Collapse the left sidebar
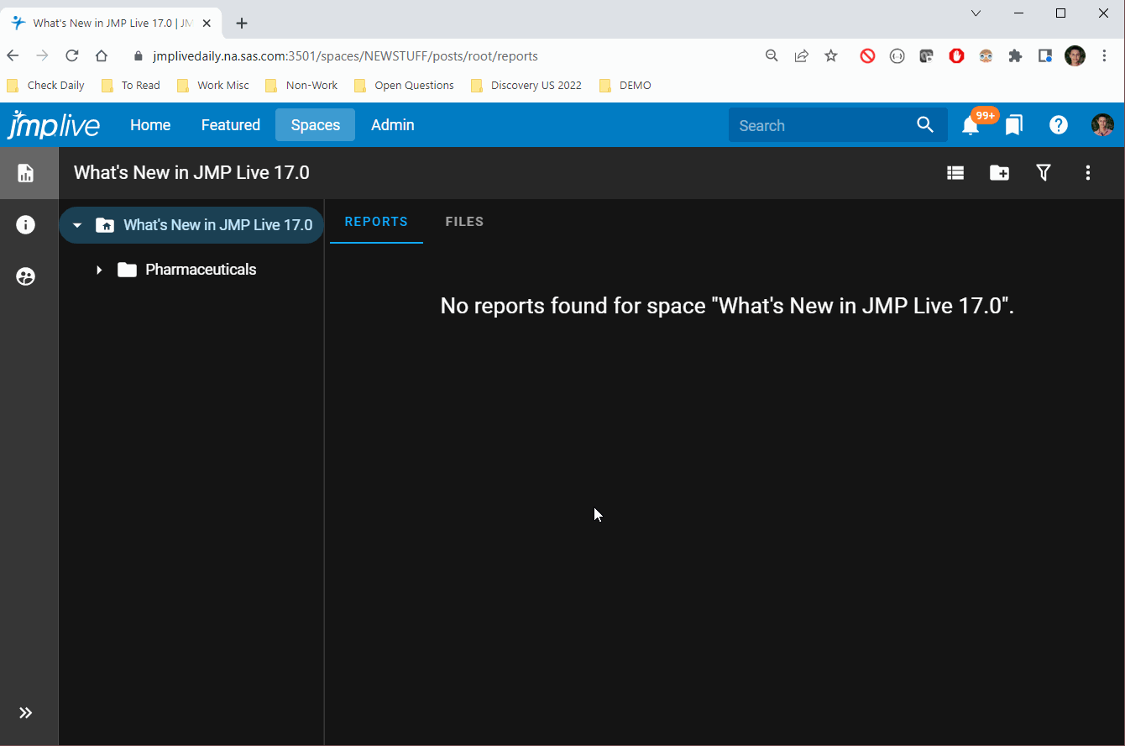 26,712
